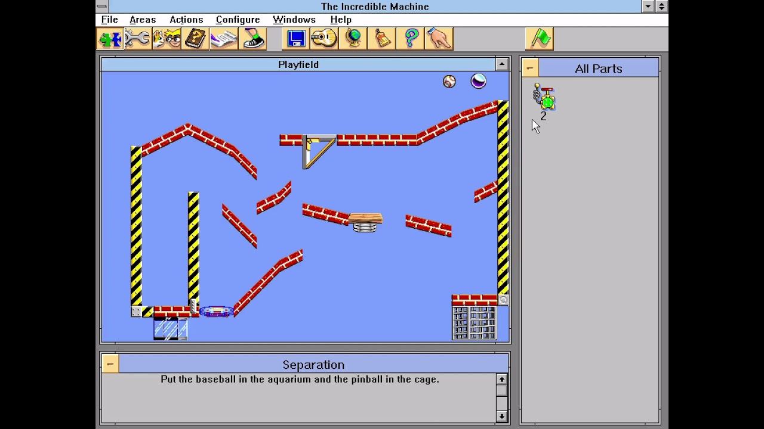Open the All Parts panel control menu
This screenshot has width=764, height=429.
tap(529, 69)
